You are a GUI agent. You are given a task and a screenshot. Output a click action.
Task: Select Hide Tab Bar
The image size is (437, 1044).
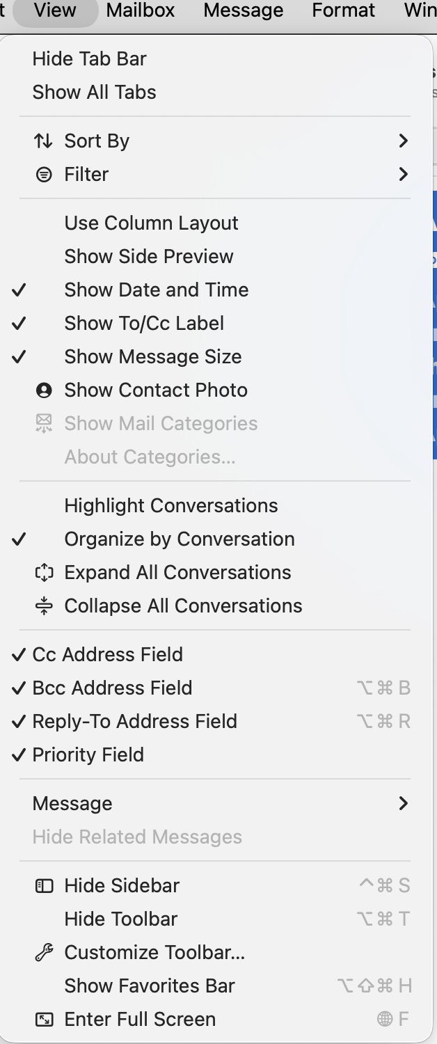89,58
